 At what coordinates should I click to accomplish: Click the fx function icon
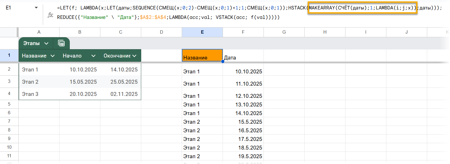50,15
